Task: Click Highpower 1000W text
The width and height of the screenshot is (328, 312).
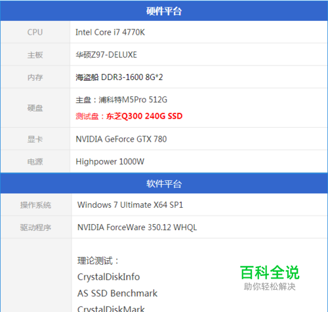Action: tap(110, 162)
